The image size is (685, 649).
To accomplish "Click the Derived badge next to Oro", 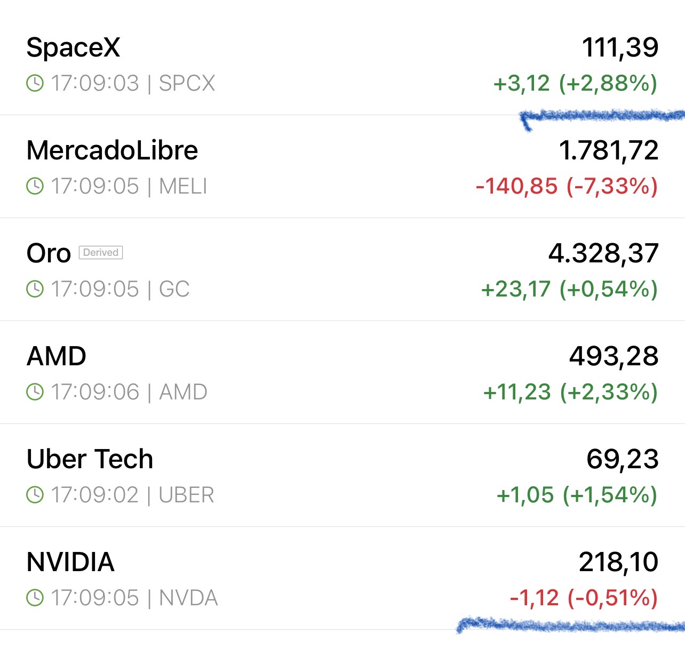I will point(101,252).
